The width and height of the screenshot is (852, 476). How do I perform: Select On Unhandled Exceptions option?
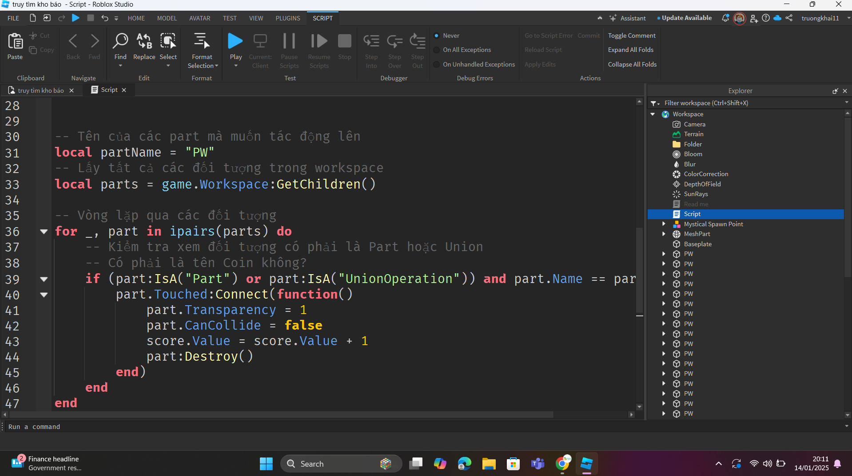pyautogui.click(x=437, y=64)
